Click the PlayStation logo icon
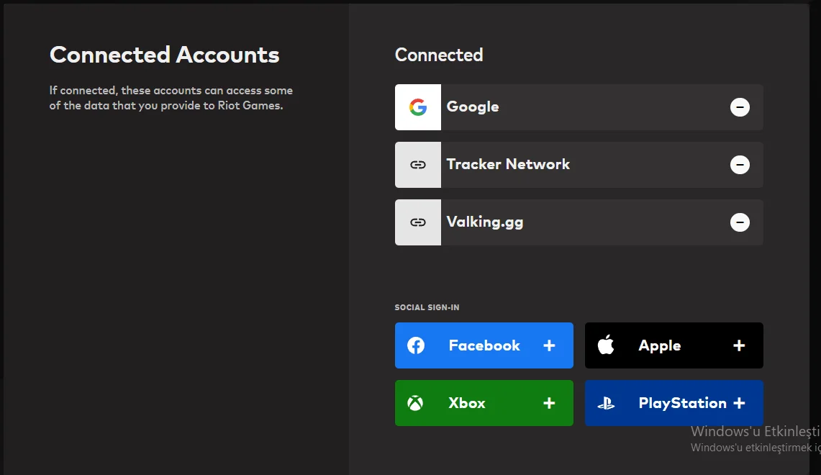The width and height of the screenshot is (821, 475). point(606,404)
